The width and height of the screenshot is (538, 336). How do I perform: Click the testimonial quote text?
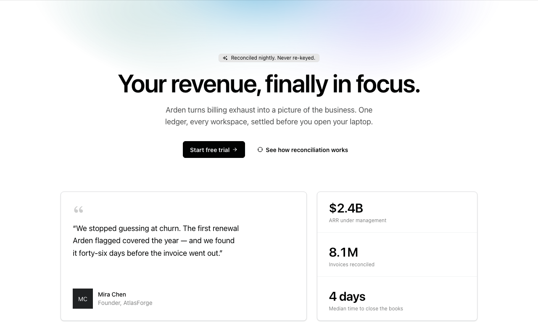(156, 241)
